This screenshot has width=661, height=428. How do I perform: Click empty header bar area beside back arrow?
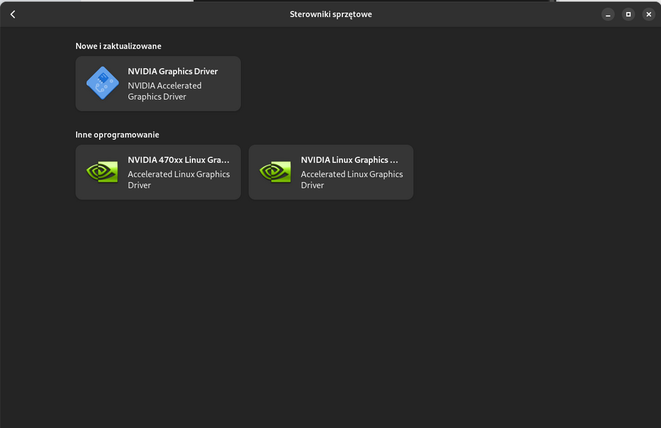[132, 14]
